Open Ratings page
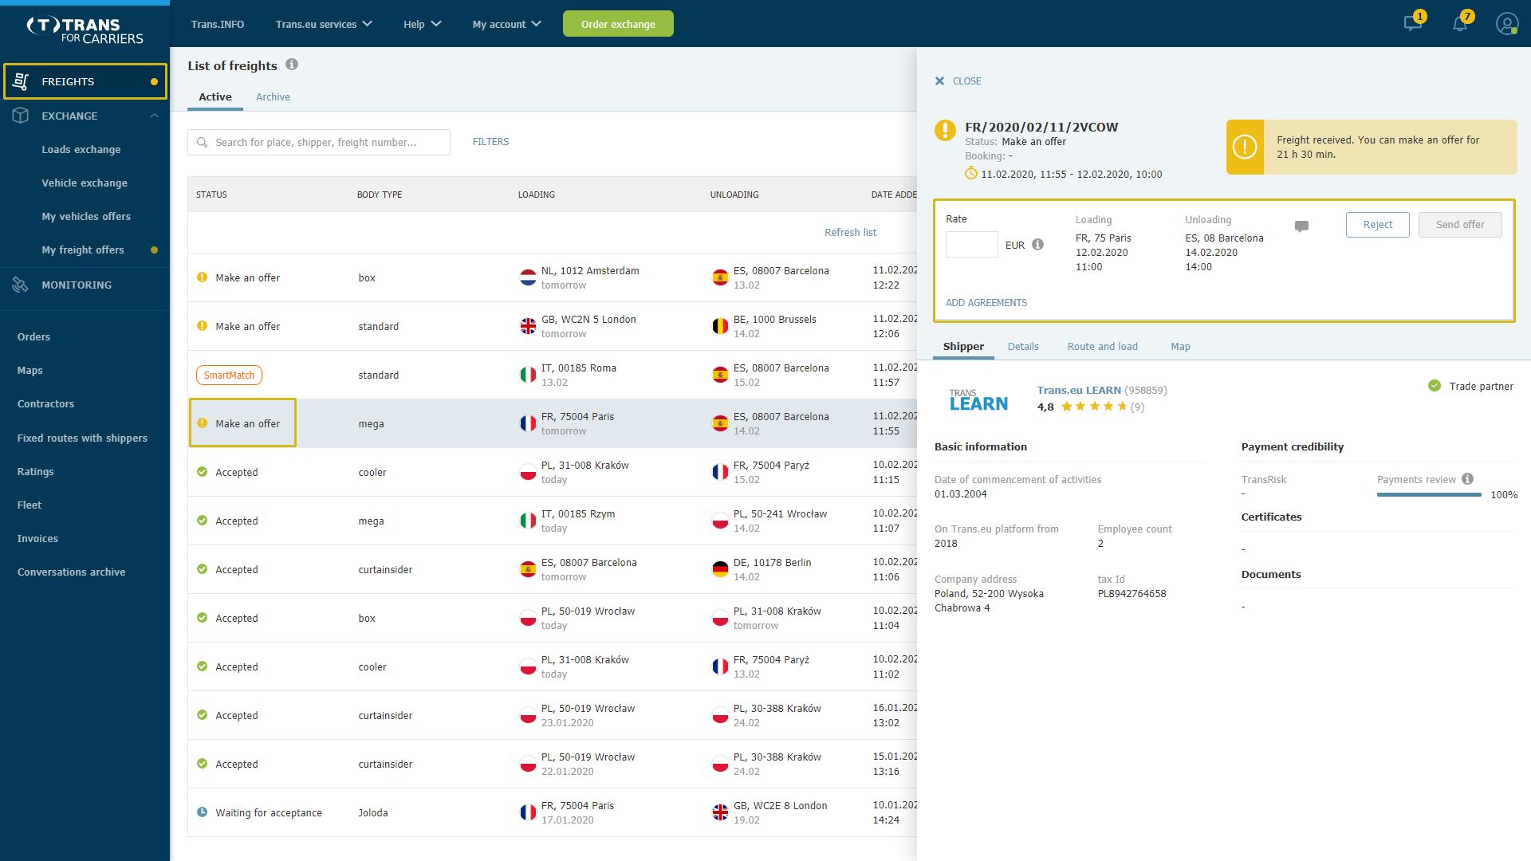The width and height of the screenshot is (1531, 861). (36, 471)
